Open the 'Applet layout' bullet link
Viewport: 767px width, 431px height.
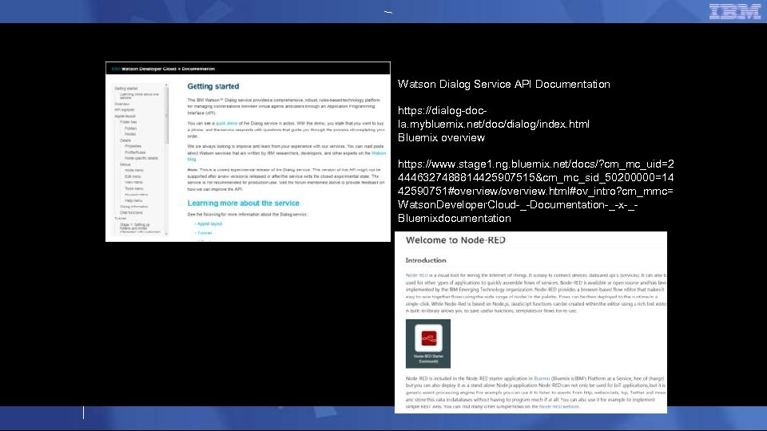[209, 223]
